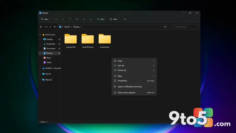Expand the This PC tree node
This screenshot has width=236, height=133.
tap(40, 74)
